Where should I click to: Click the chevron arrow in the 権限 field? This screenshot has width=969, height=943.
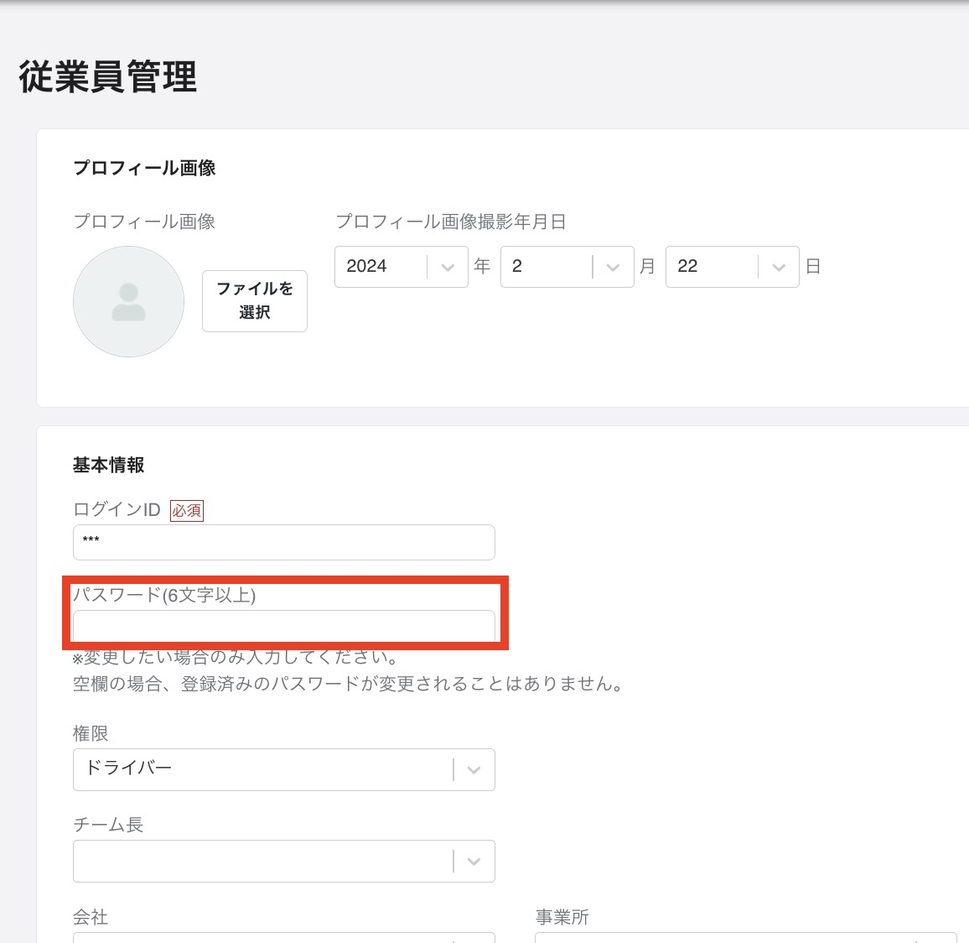tap(474, 770)
